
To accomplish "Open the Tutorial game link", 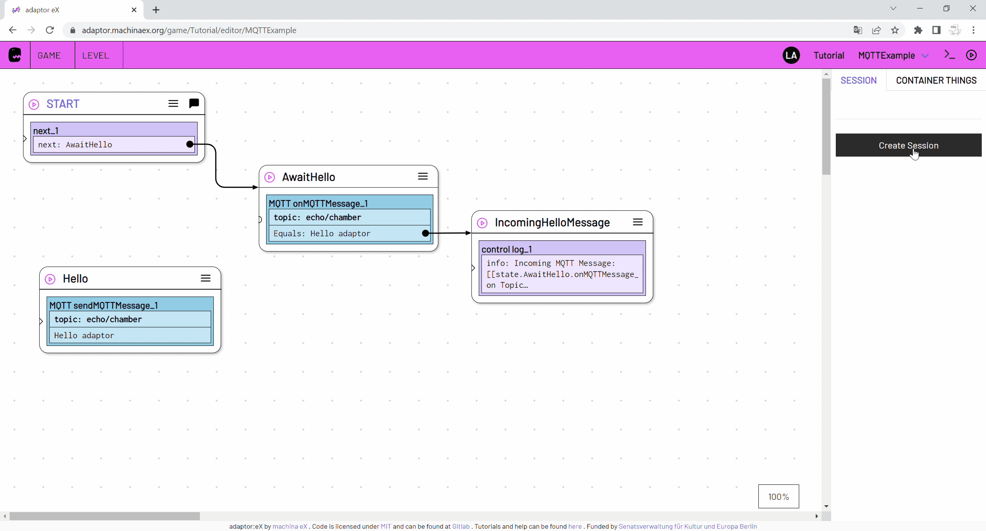I will [x=829, y=55].
